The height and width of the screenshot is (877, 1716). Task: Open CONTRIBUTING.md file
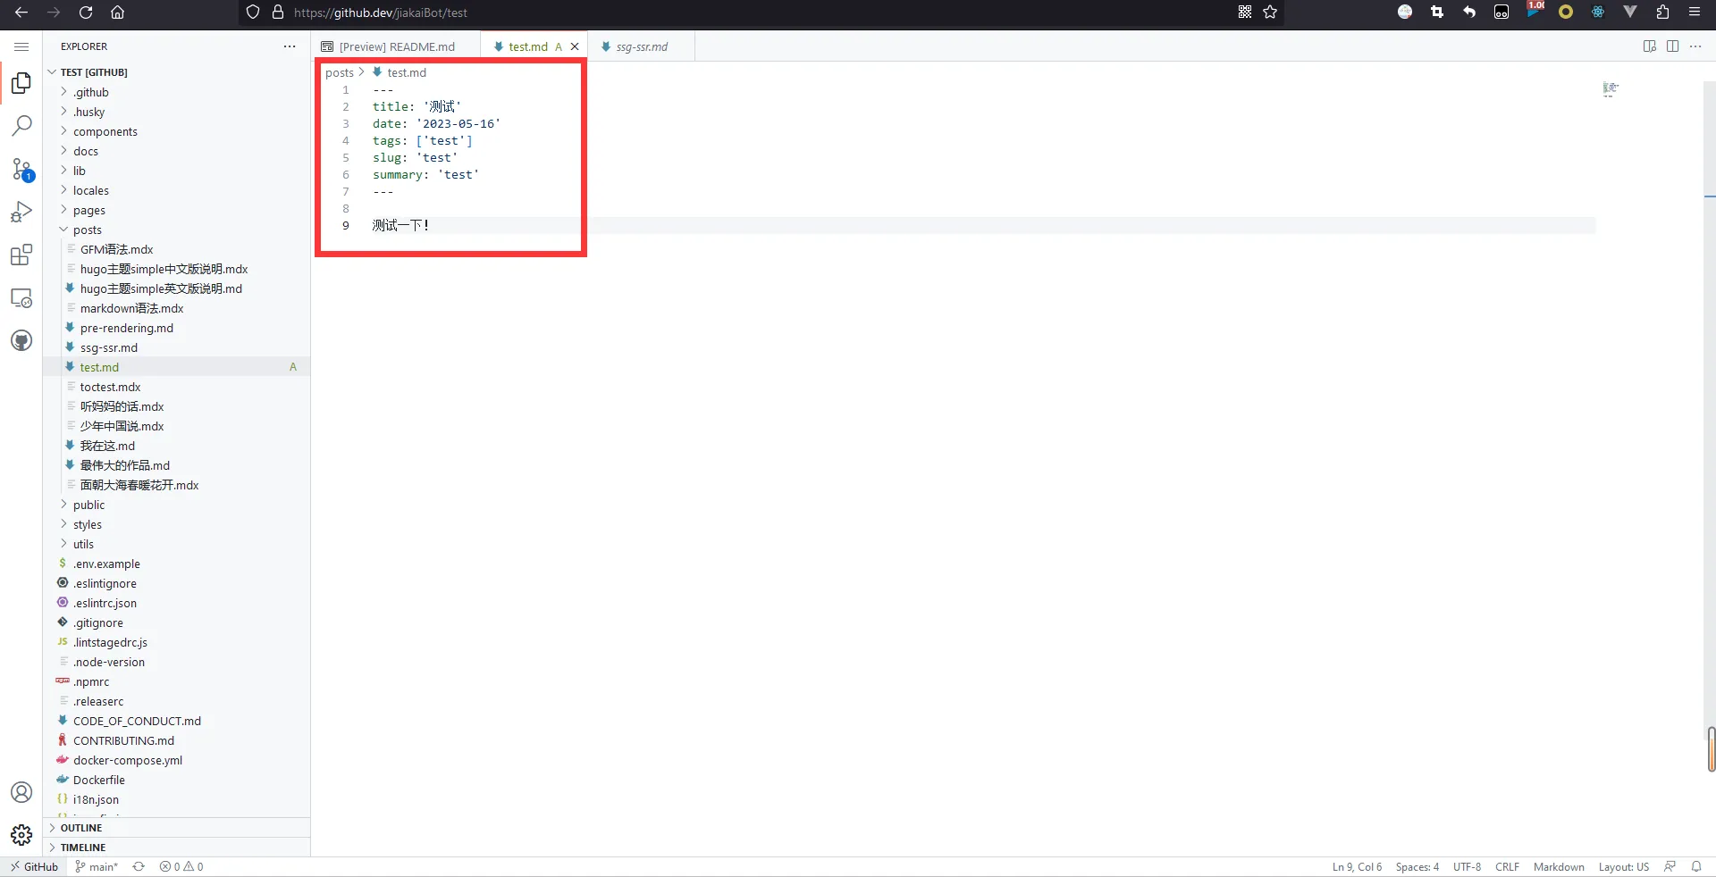click(177, 740)
